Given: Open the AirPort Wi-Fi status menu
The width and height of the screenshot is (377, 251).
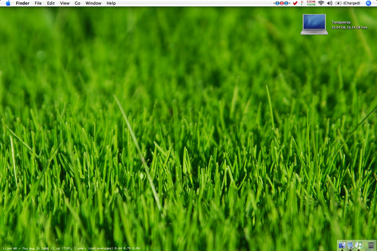Looking at the screenshot, I should [321, 3].
